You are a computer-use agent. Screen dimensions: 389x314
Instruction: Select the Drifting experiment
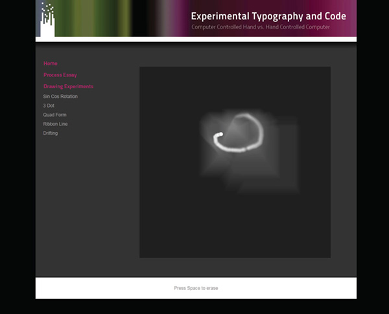[51, 133]
